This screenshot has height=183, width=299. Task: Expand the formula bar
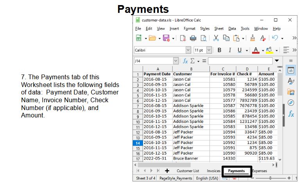click(x=277, y=61)
